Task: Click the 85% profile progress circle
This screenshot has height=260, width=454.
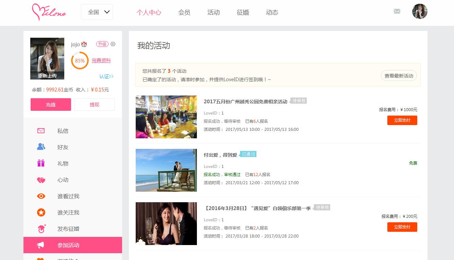Action: point(80,60)
